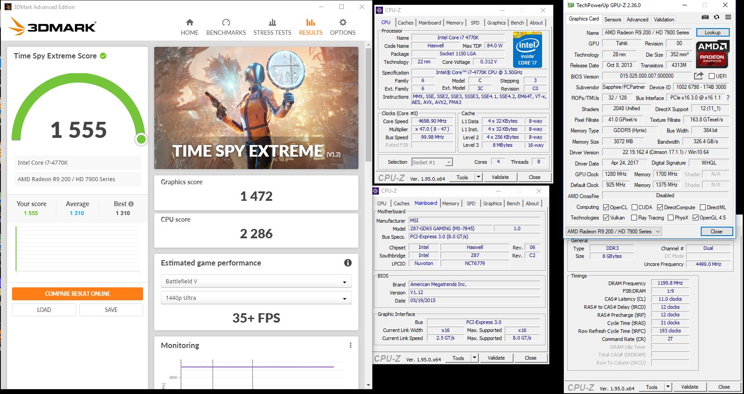This screenshot has width=744, height=394.
Task: Click Time Spy Extreme thumbnail image
Action: click(x=256, y=108)
